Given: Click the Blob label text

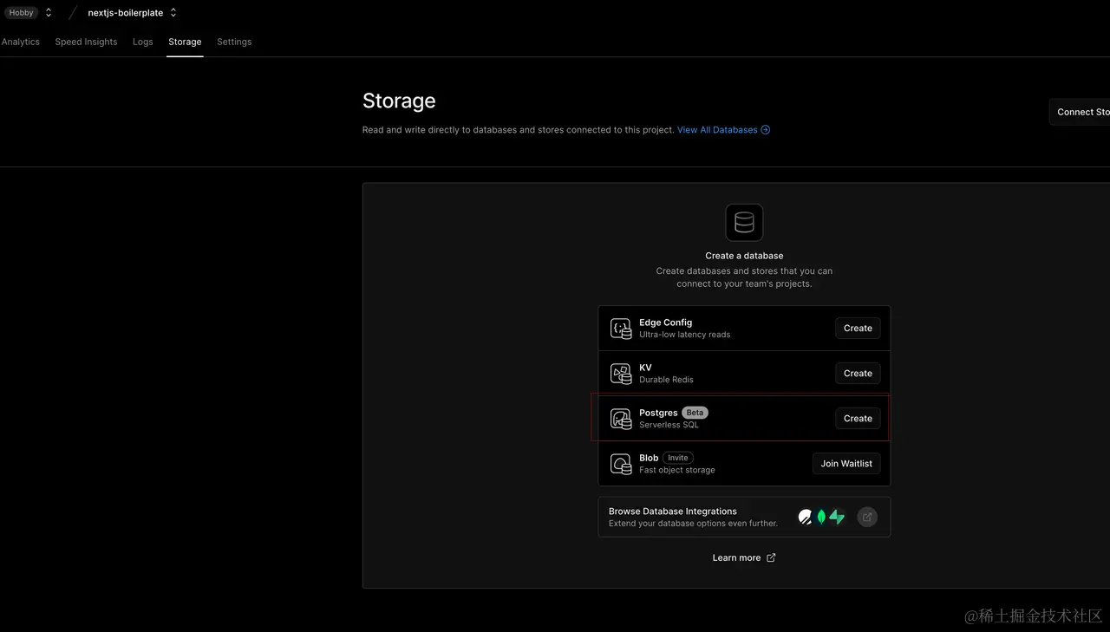Looking at the screenshot, I should 649,458.
